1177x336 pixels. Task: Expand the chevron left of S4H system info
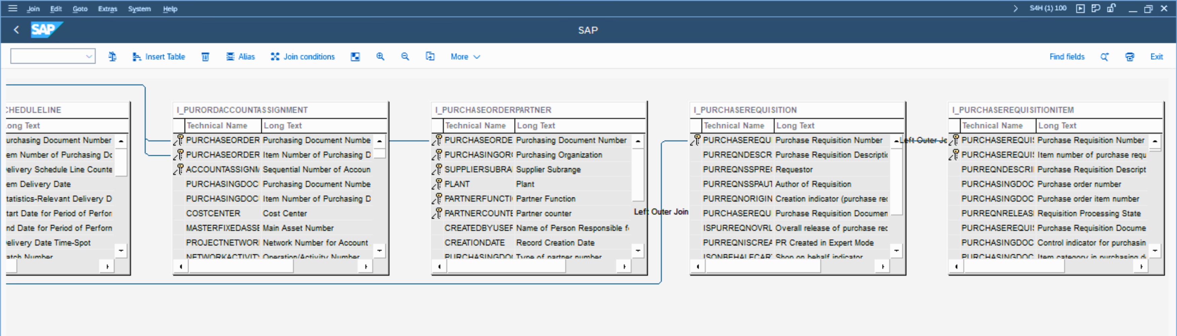click(1015, 8)
